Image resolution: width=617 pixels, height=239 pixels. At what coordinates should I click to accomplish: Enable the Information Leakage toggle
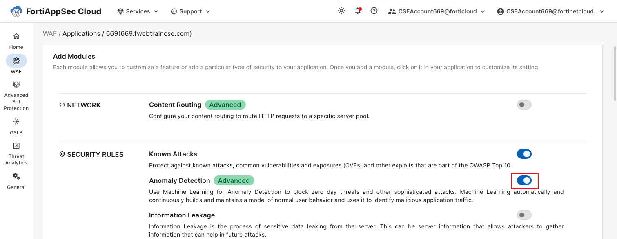pos(524,215)
